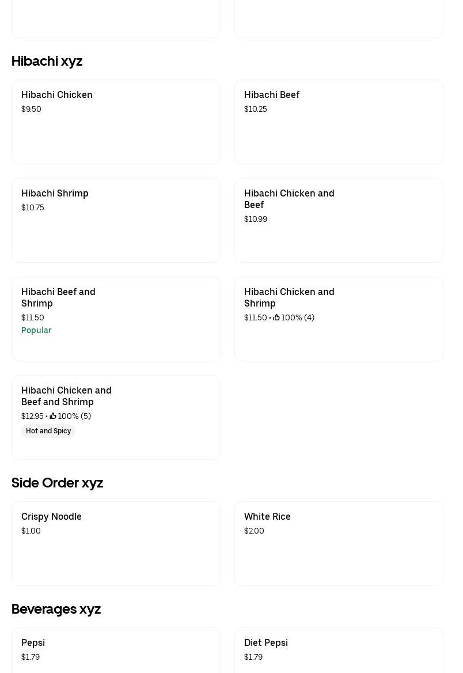Click the 100% (4) rating text
The height and width of the screenshot is (673, 463).
(298, 317)
